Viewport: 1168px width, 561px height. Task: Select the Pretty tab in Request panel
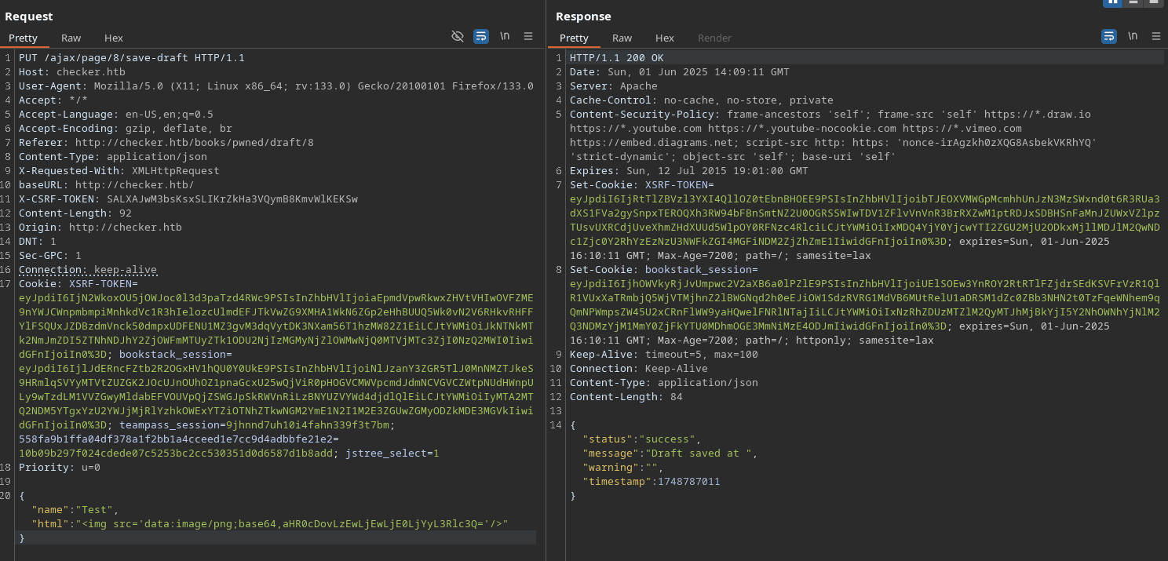[x=24, y=38]
